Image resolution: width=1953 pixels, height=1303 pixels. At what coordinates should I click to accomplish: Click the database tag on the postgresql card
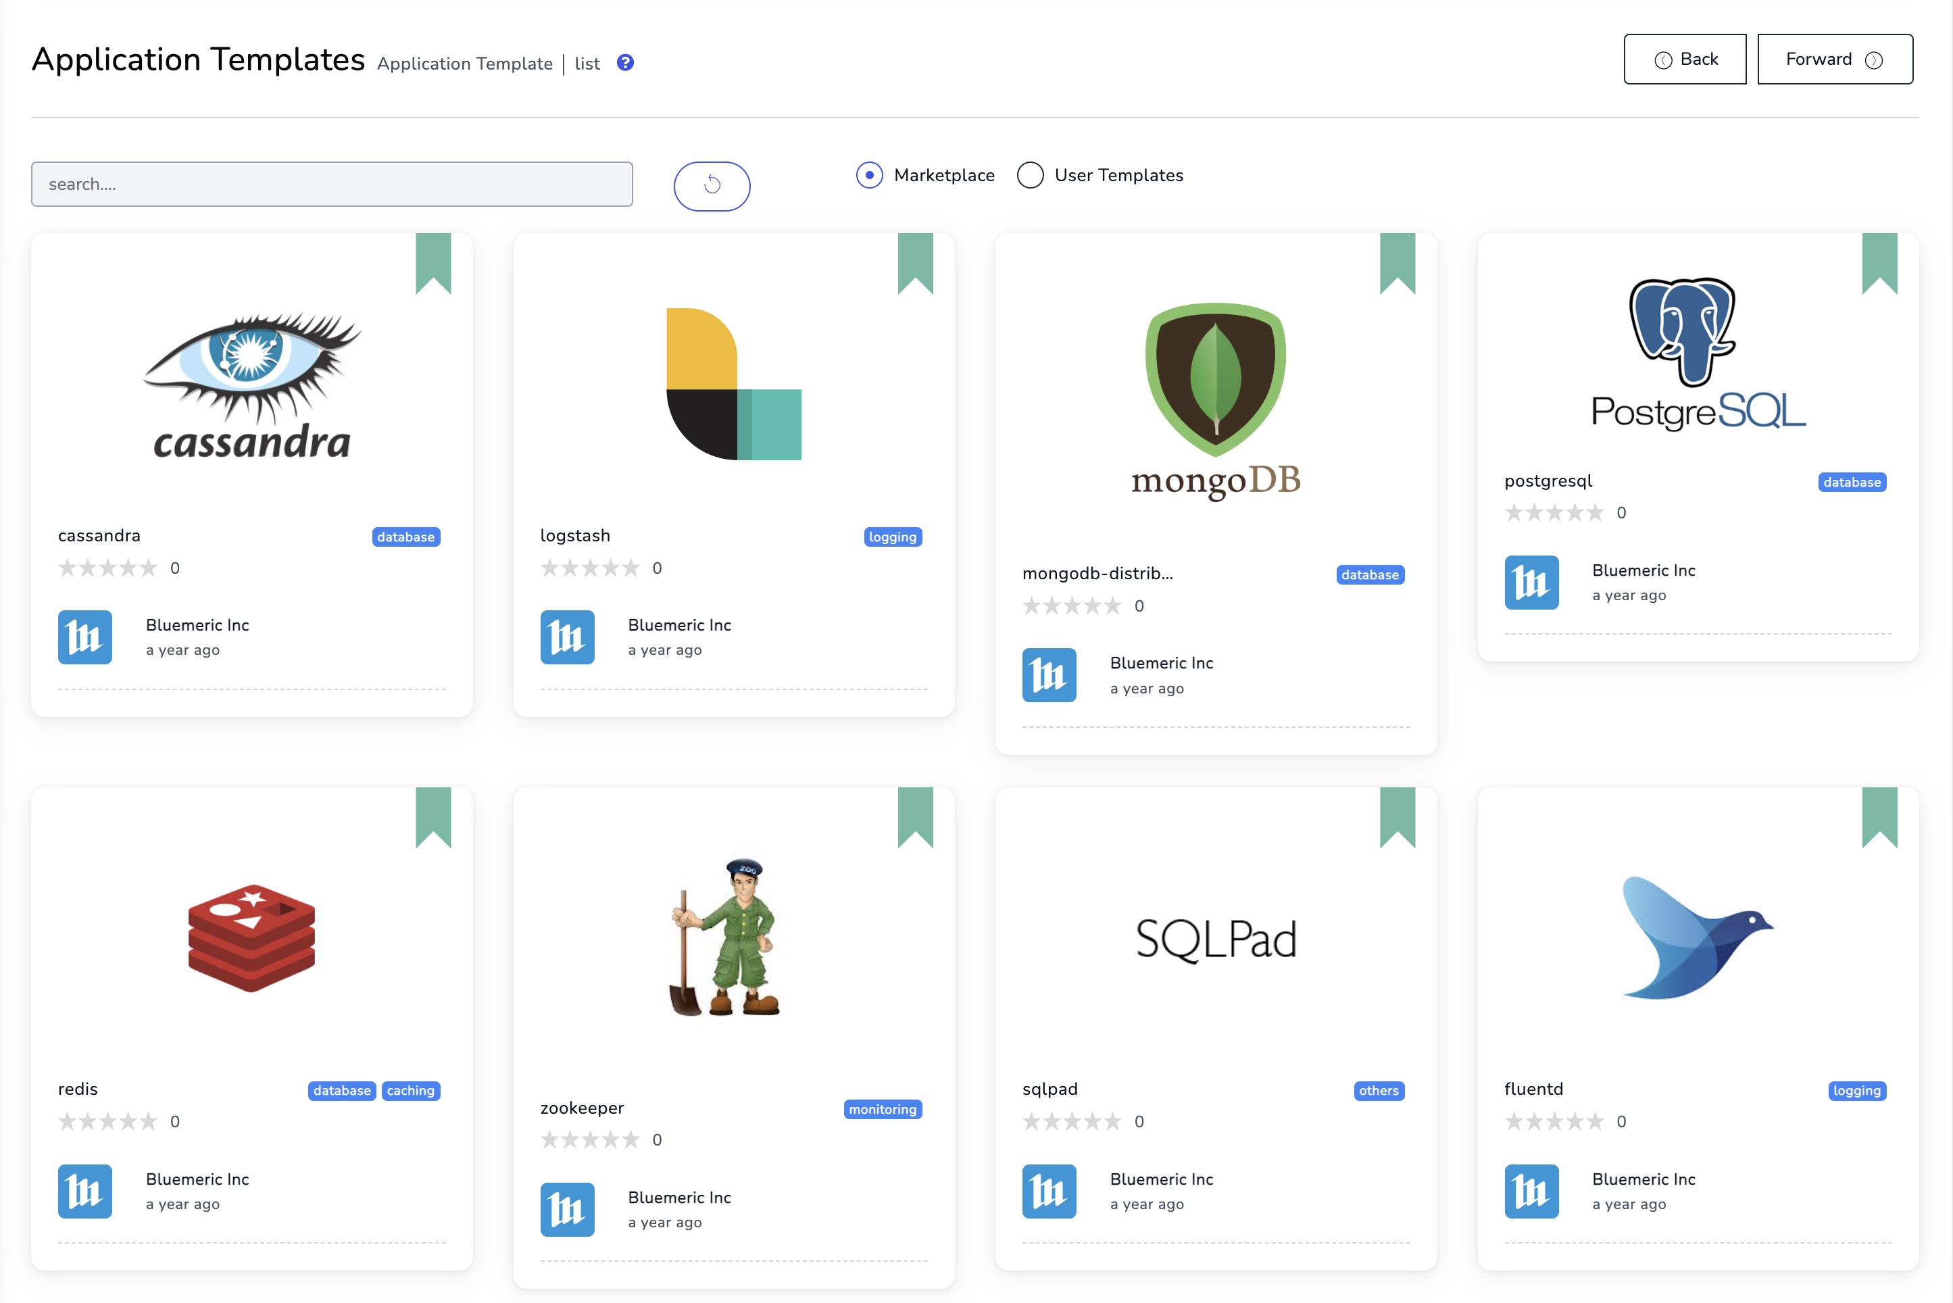1852,482
